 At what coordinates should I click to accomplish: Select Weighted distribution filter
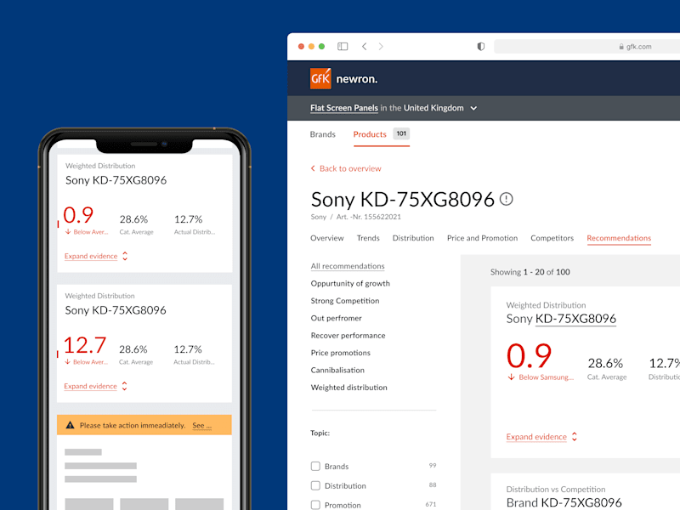348,388
